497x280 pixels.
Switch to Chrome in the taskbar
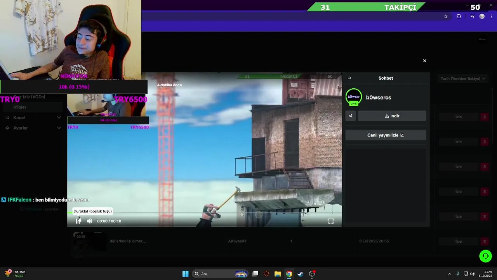point(289,274)
